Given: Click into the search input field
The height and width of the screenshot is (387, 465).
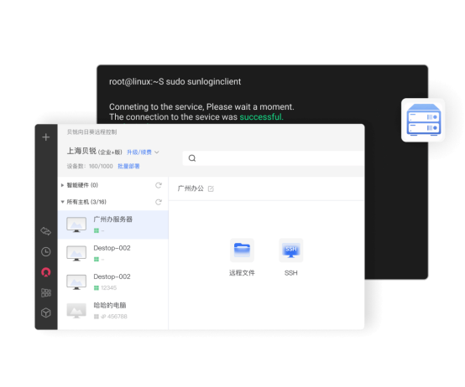Looking at the screenshot, I should [274, 158].
